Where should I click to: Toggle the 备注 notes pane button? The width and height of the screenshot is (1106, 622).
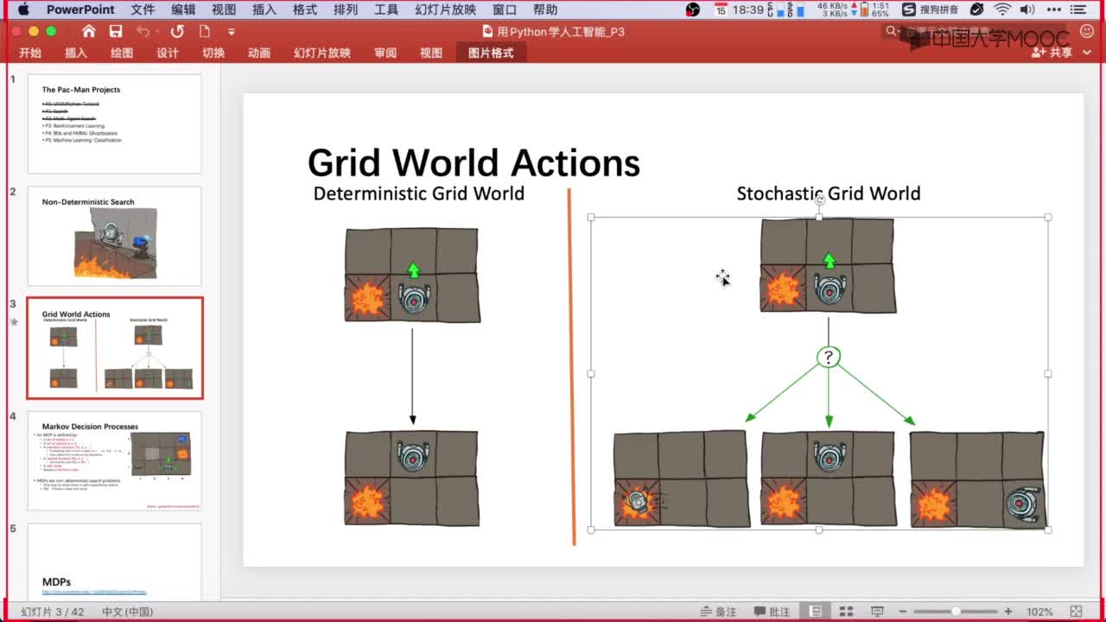(x=718, y=612)
